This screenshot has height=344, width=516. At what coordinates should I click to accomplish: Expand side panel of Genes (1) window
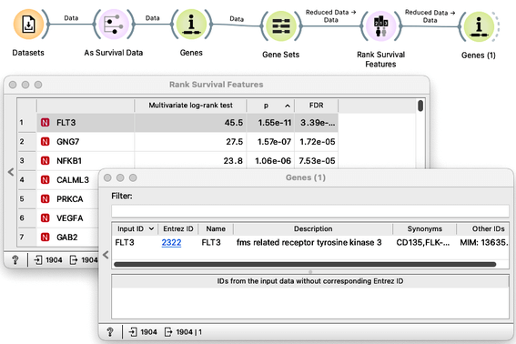click(106, 255)
